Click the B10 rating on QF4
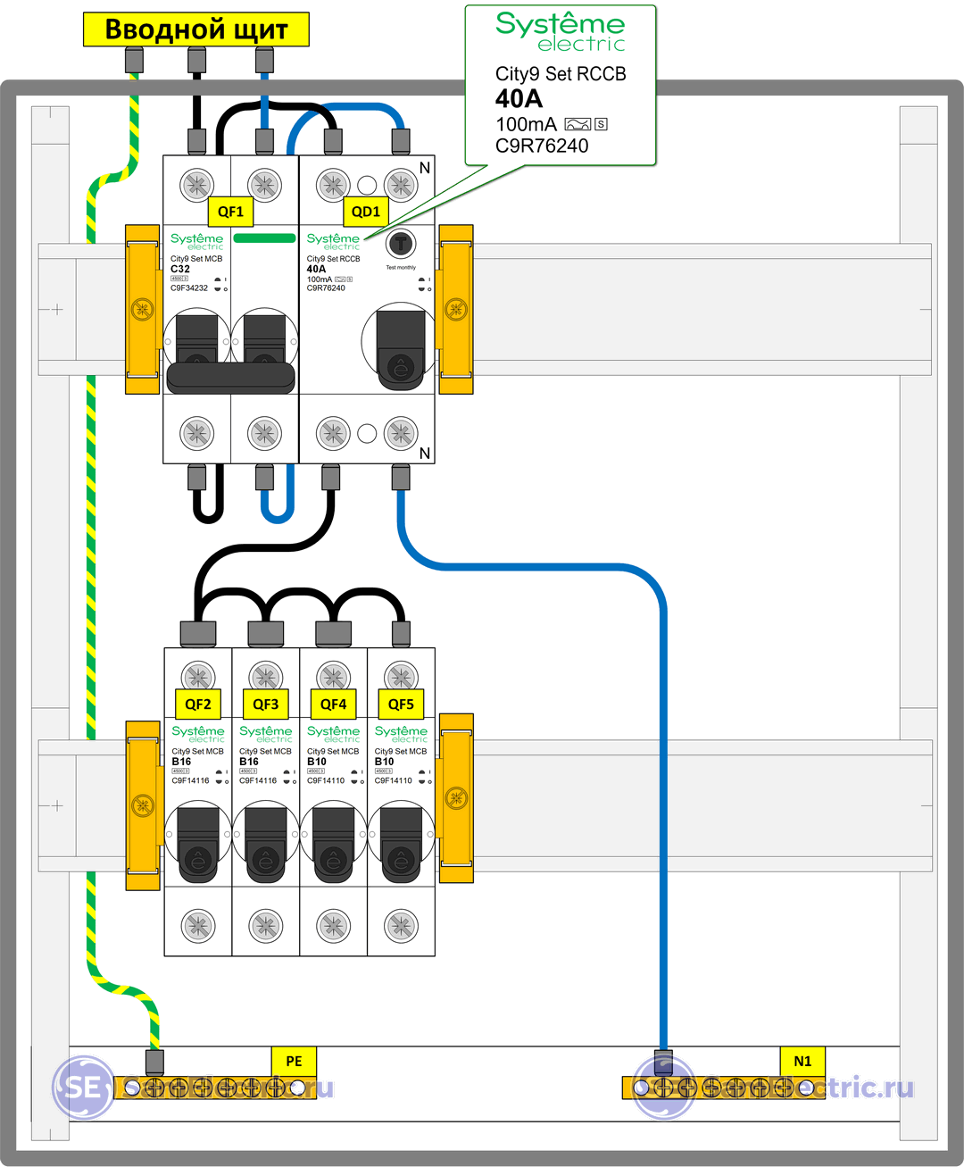Viewport: 964px width, 1167px height. point(317,762)
